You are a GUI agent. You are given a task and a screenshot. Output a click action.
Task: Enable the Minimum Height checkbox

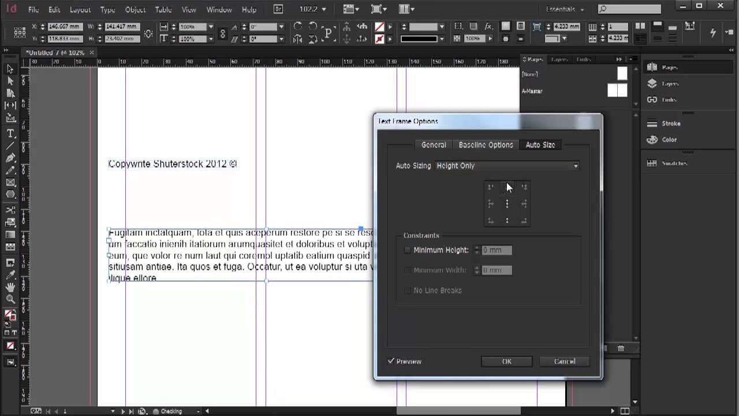[408, 250]
